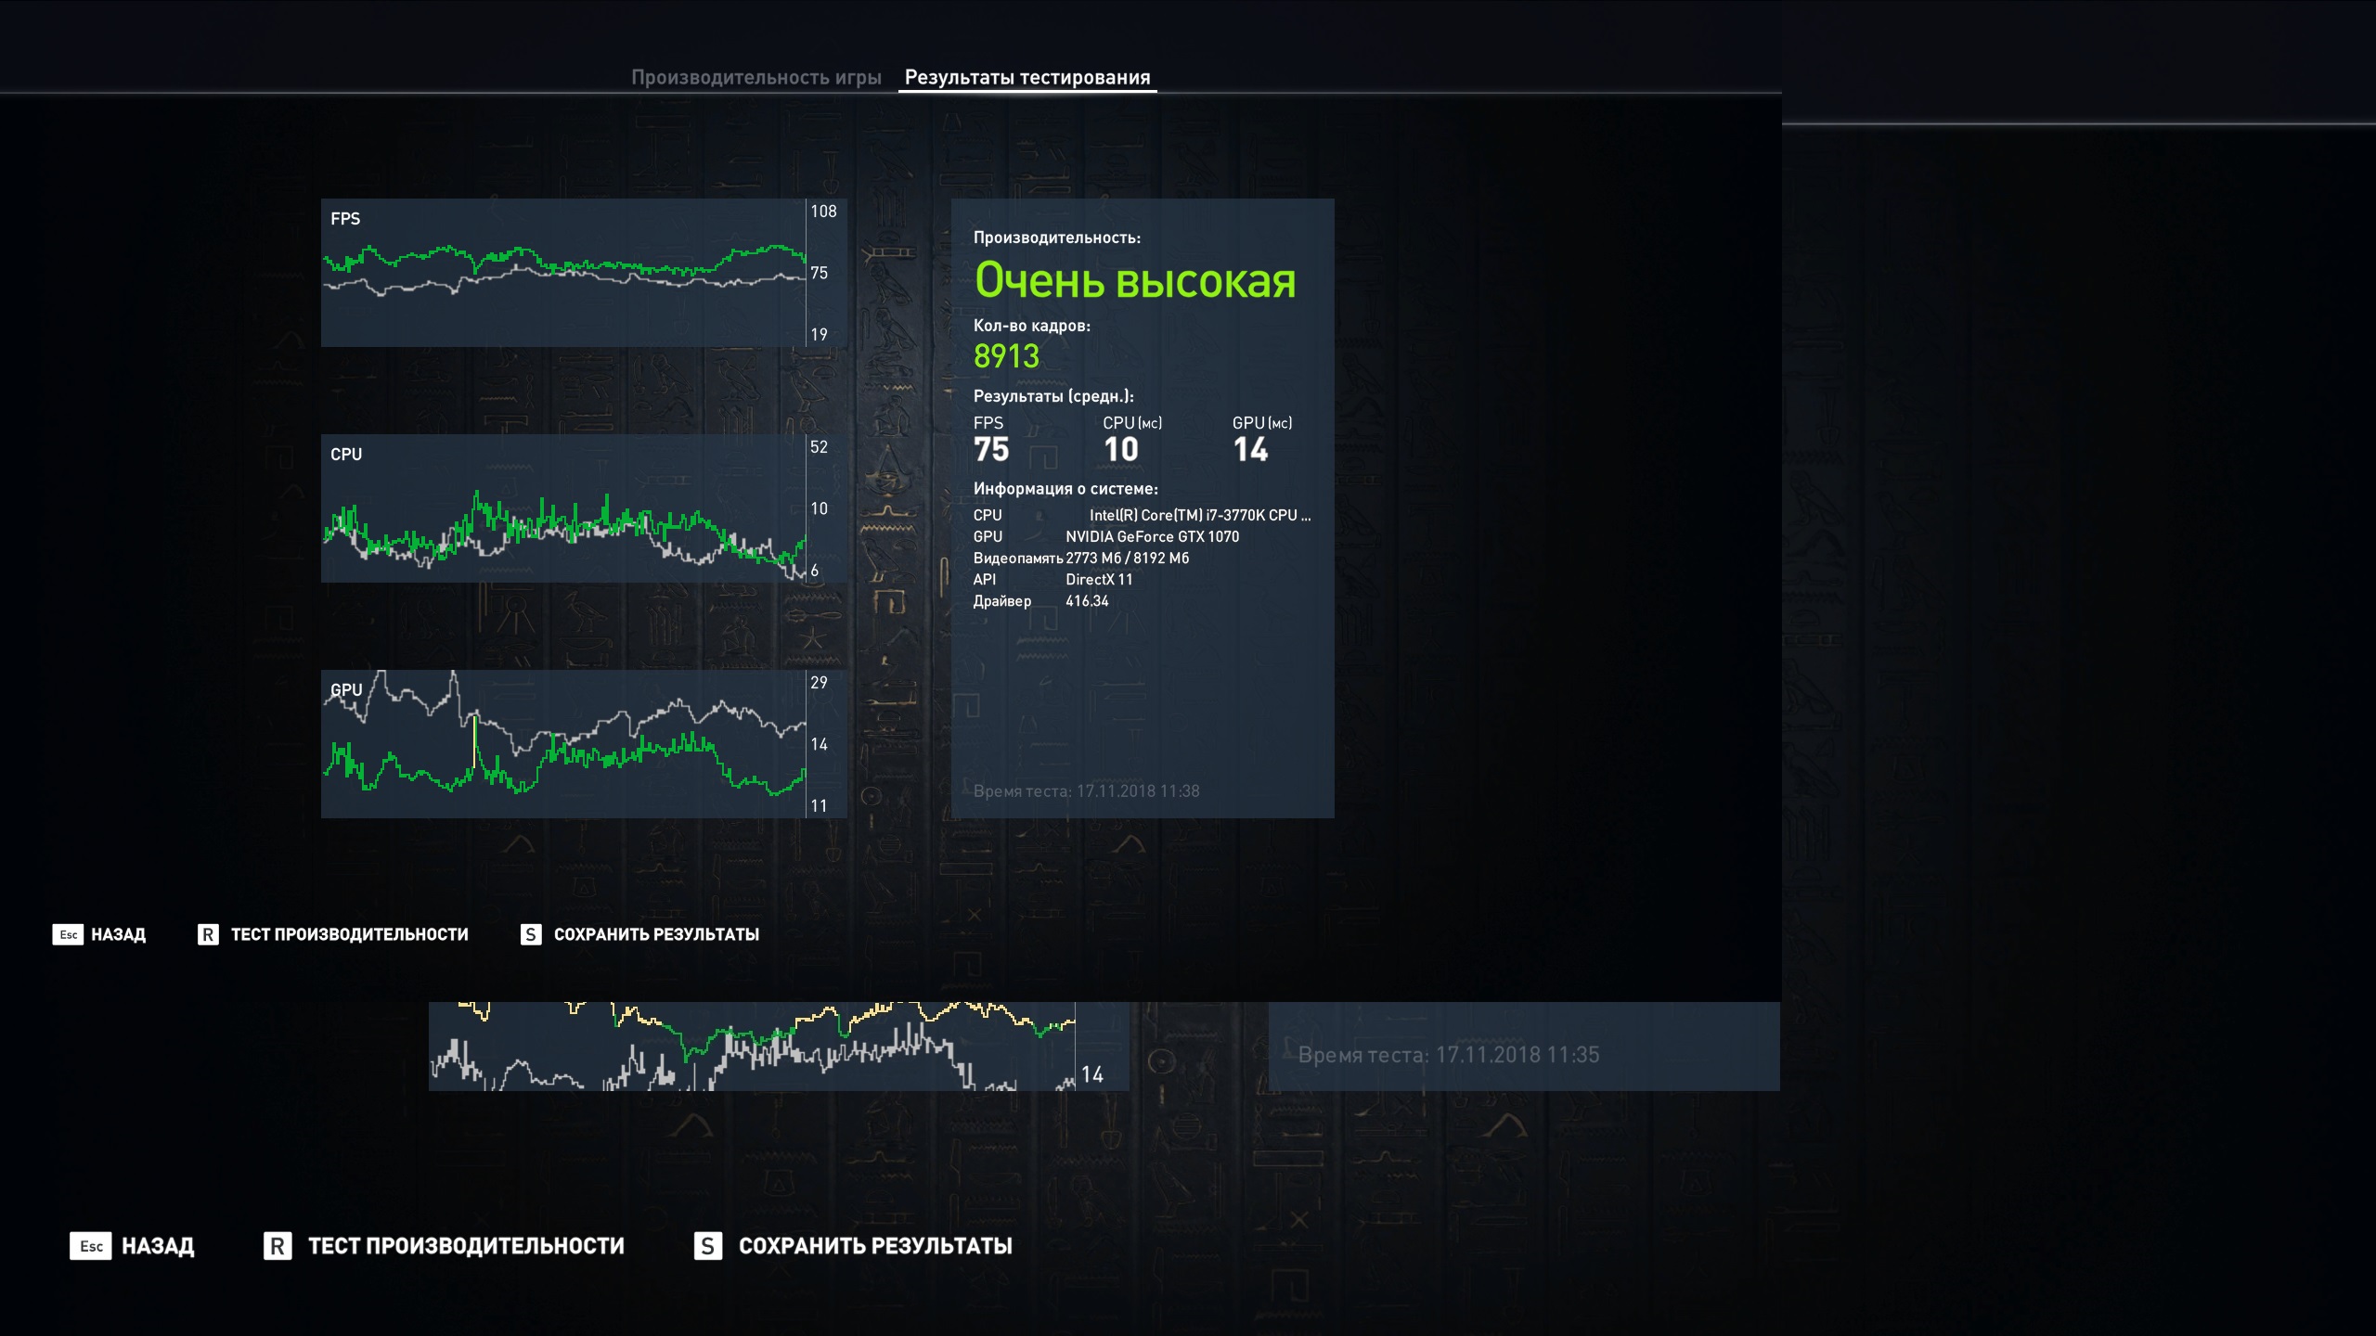This screenshot has height=1336, width=2376.
Task: Switch to Производительность игры tab
Action: [755, 78]
